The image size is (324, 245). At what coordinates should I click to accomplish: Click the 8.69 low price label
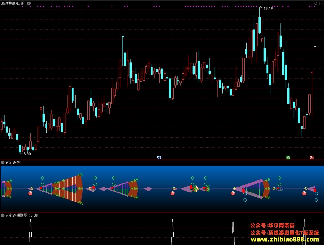[x=27, y=154]
